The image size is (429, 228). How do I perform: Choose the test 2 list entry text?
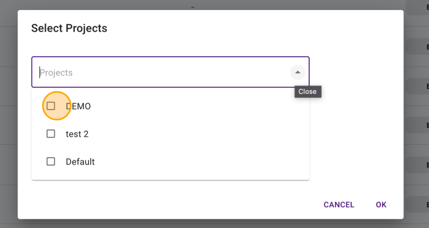[77, 134]
